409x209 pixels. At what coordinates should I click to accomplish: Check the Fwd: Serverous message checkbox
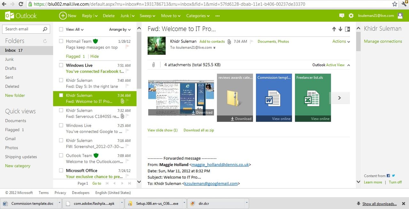[61, 110]
